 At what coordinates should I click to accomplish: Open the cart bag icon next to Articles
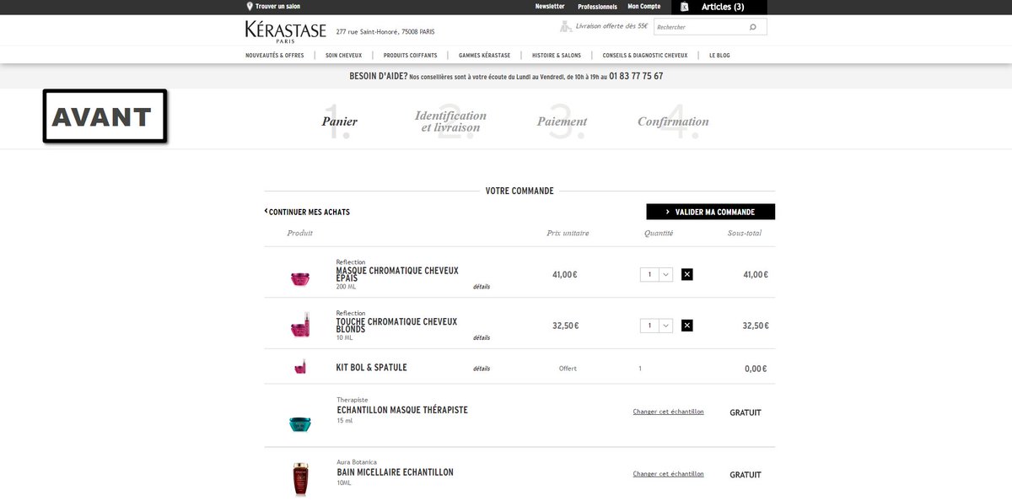click(685, 7)
